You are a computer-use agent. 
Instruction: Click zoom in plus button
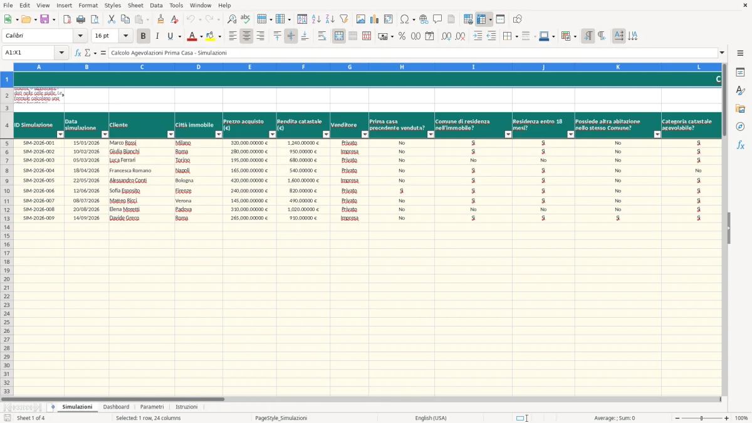pos(727,418)
